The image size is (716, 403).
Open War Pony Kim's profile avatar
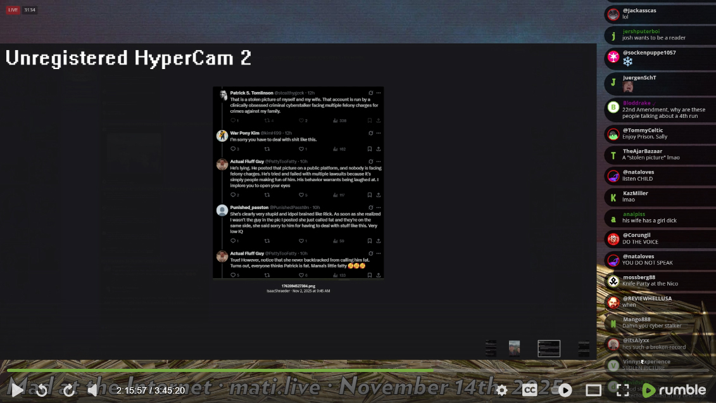click(222, 136)
